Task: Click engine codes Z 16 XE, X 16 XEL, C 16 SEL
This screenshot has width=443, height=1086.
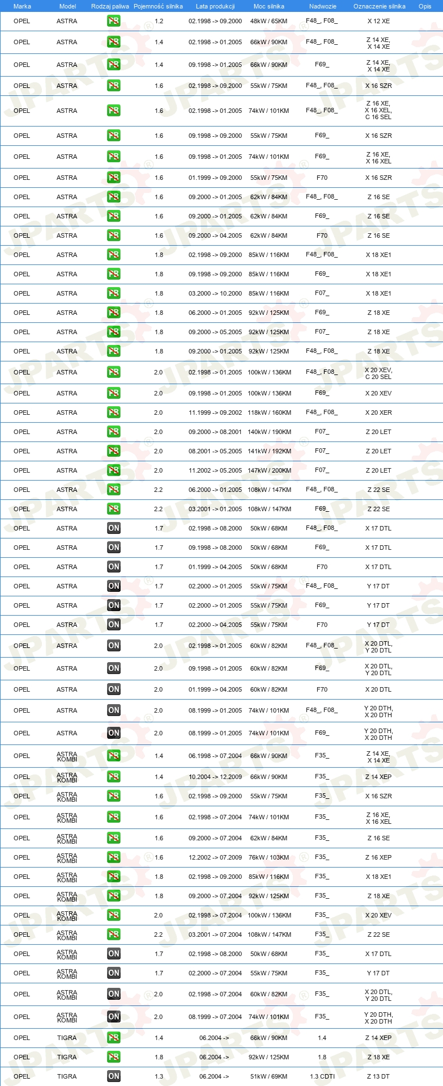Action: click(x=378, y=111)
